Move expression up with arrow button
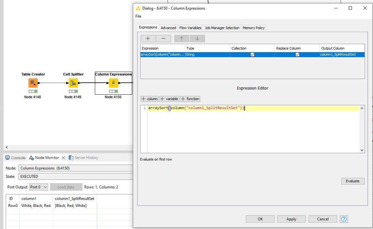The width and height of the screenshot is (373, 229). point(182,38)
